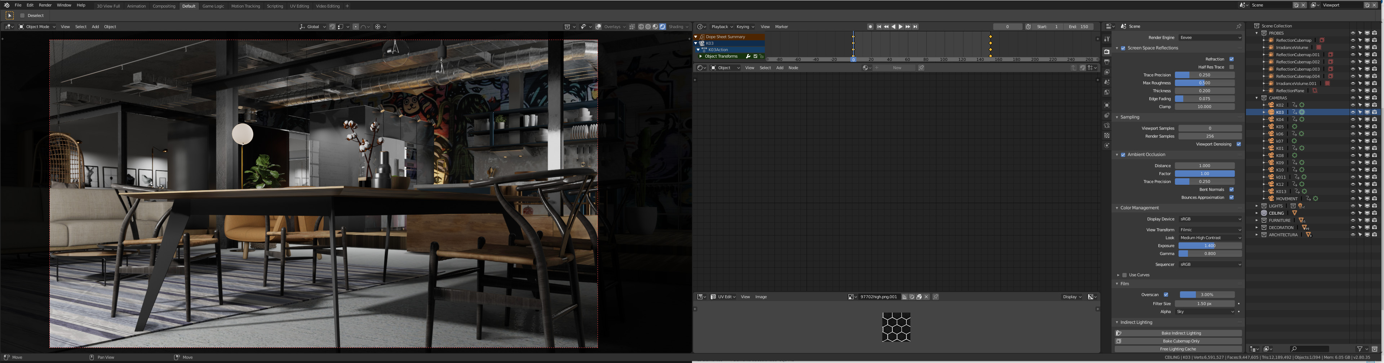Jump to the last frame in the timeline
Viewport: 1384px width, 363px height.
915,27
